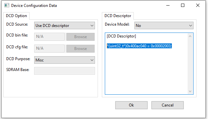Image resolution: width=208 pixels, height=119 pixels.
Task: Click Browse next to DCD cfg file
Action: tap(81, 49)
